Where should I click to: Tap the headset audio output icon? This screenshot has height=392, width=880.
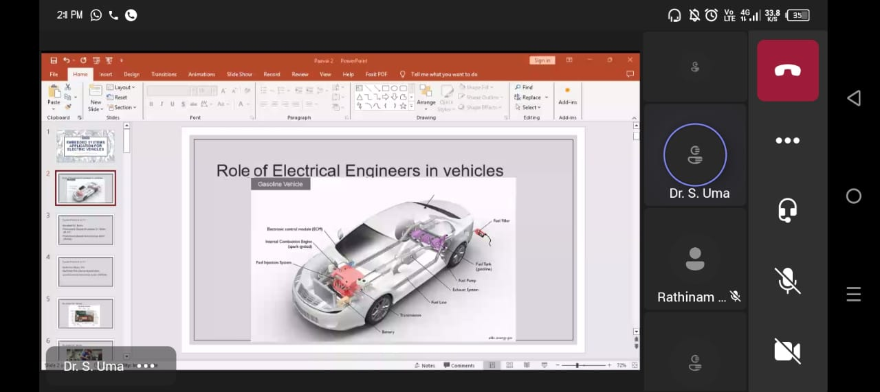click(x=787, y=209)
